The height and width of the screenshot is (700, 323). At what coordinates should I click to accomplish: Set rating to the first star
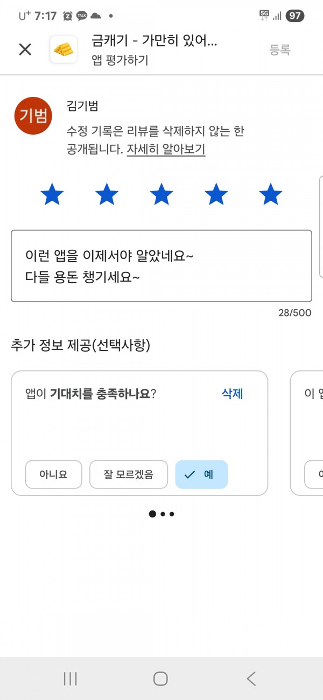click(x=52, y=194)
